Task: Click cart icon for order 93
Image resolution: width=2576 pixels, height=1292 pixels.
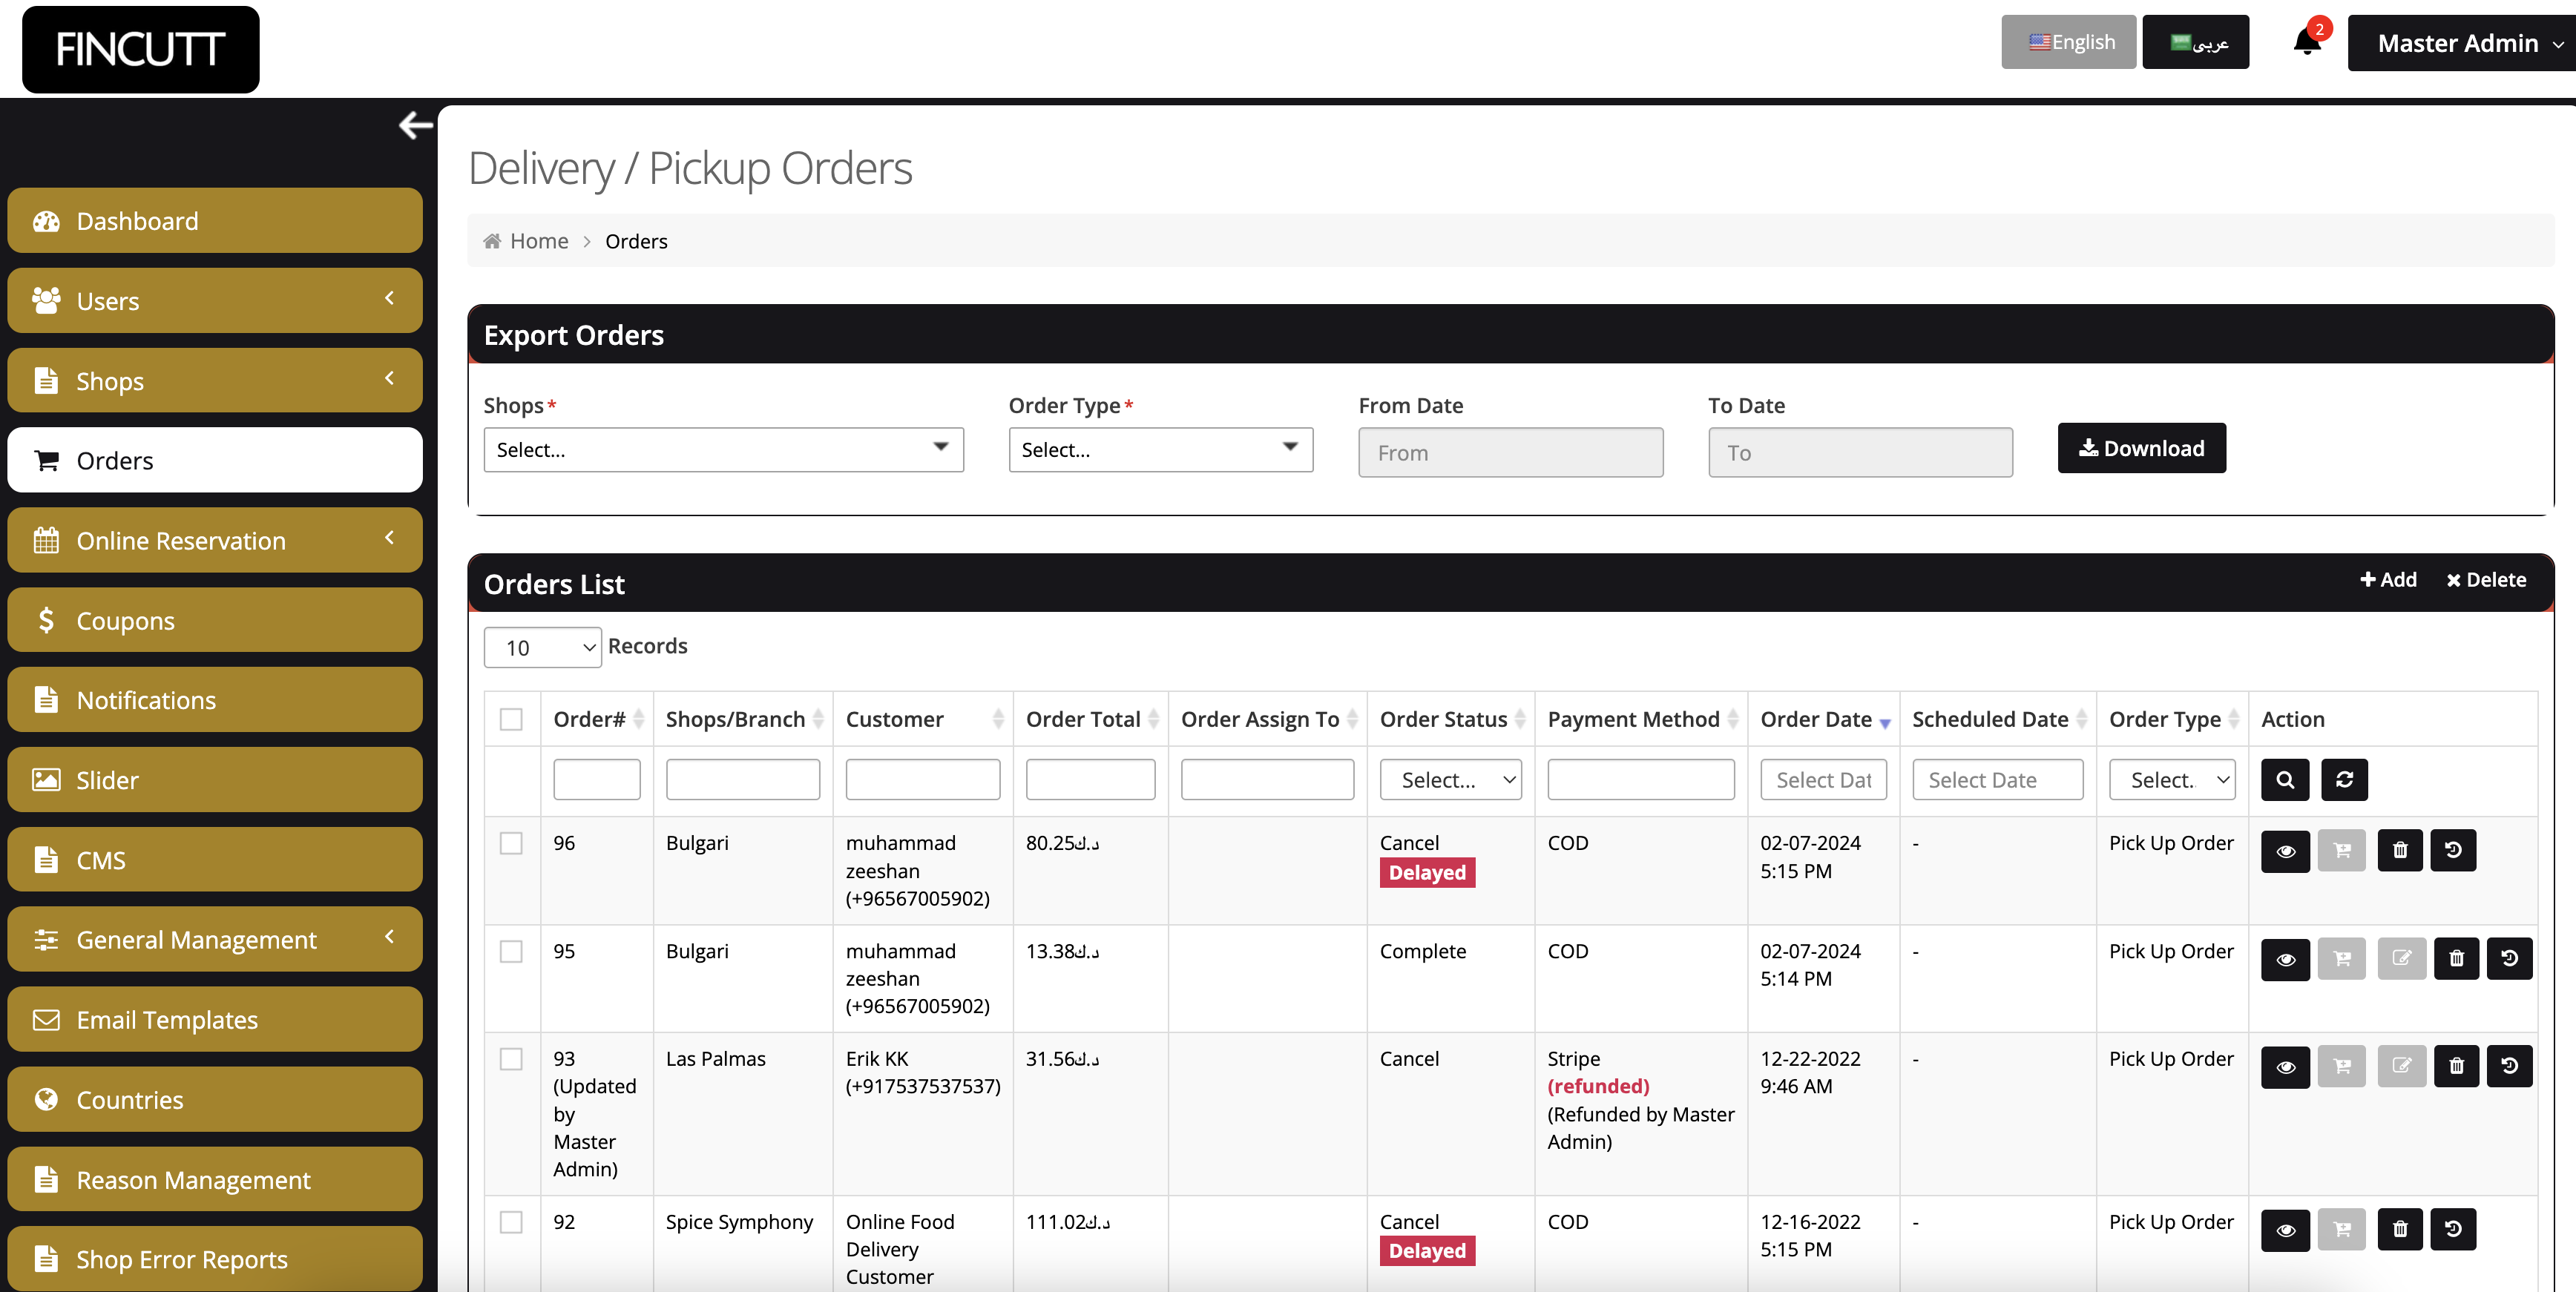Action: click(x=2341, y=1066)
